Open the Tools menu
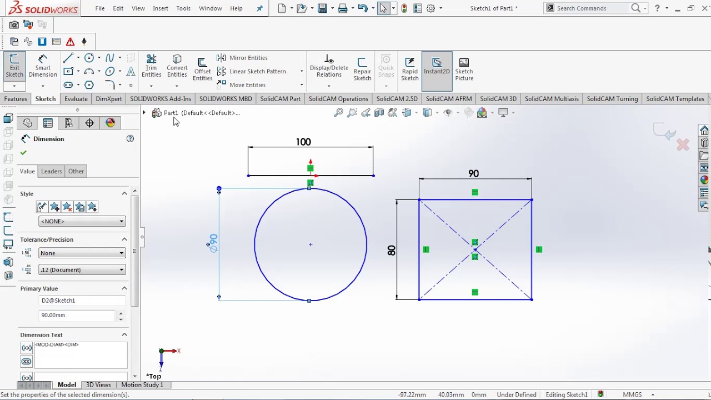This screenshot has height=400, width=711. pyautogui.click(x=183, y=8)
